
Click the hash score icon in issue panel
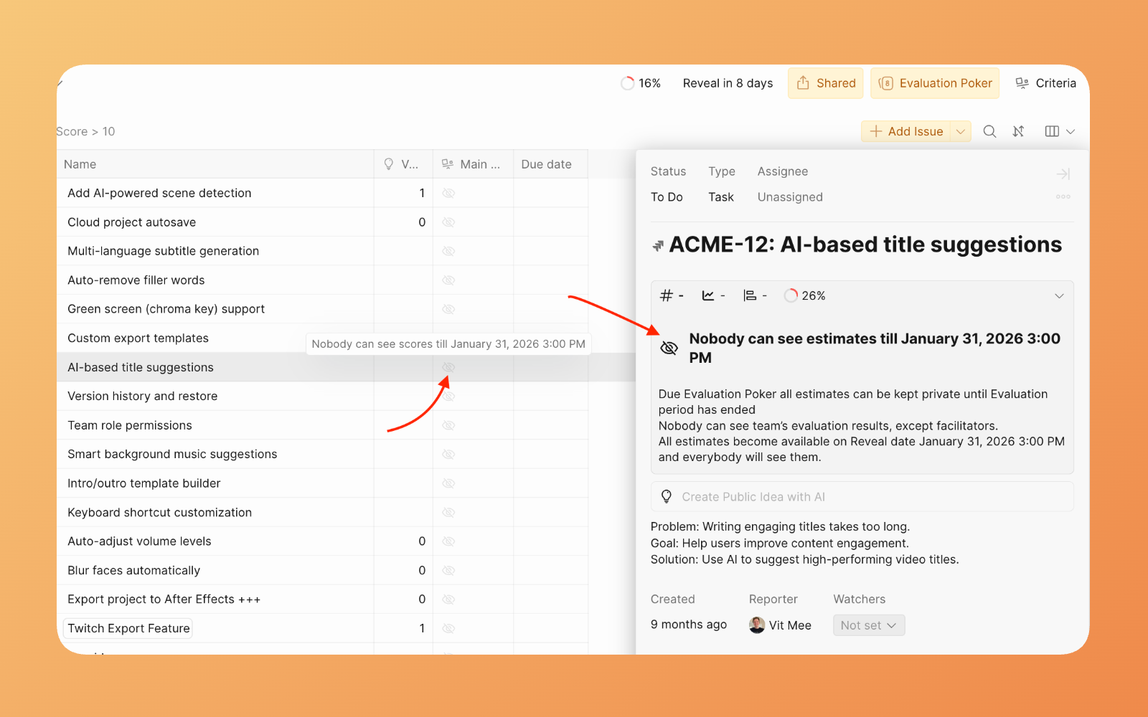667,295
